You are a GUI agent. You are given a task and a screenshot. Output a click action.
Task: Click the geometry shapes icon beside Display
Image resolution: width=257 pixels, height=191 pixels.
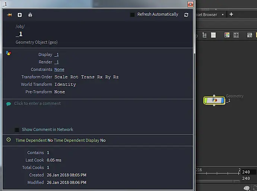click(9, 53)
